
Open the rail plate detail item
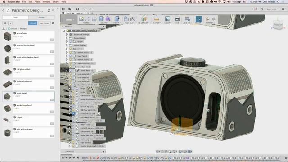click(29, 72)
